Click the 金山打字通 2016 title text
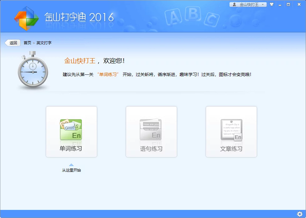 point(79,17)
